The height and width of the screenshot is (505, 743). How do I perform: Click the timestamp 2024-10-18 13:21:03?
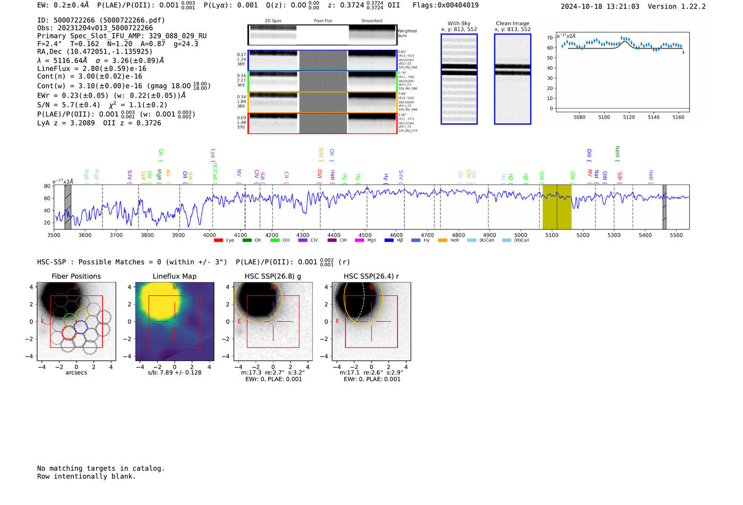tap(600, 6)
